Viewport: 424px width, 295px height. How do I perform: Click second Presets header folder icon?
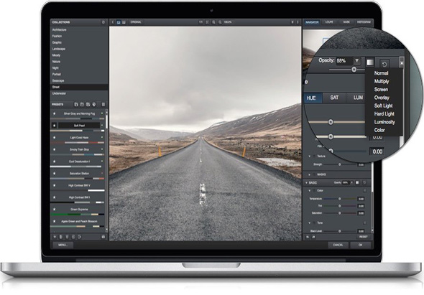point(82,104)
